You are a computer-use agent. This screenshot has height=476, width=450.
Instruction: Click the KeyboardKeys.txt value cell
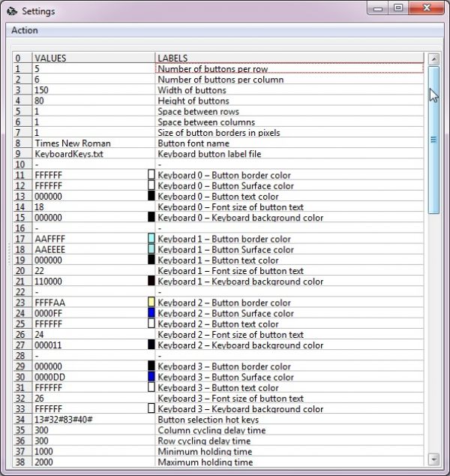(94, 154)
